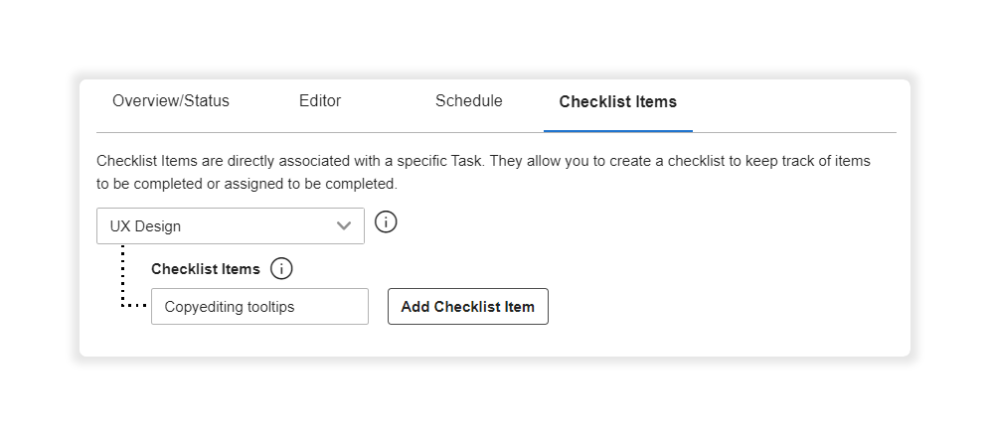
Task: Select the active Checklist Items tab
Action: [x=617, y=102]
